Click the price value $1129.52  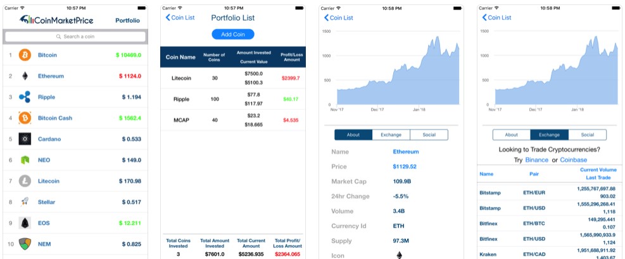pos(405,167)
